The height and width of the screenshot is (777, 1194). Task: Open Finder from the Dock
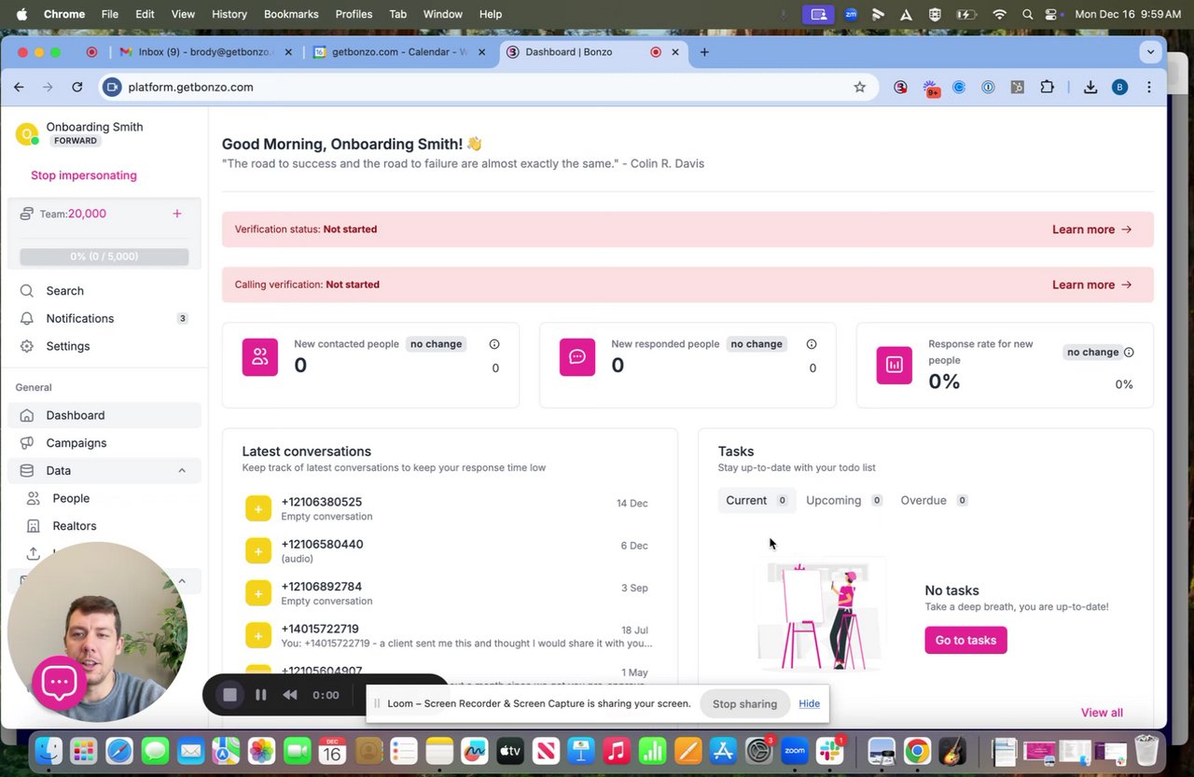(x=49, y=750)
